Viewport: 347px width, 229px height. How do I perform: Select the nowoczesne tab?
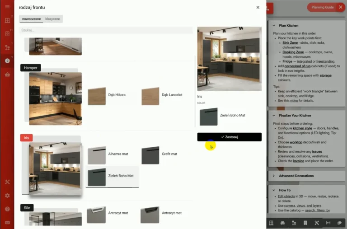click(31, 19)
